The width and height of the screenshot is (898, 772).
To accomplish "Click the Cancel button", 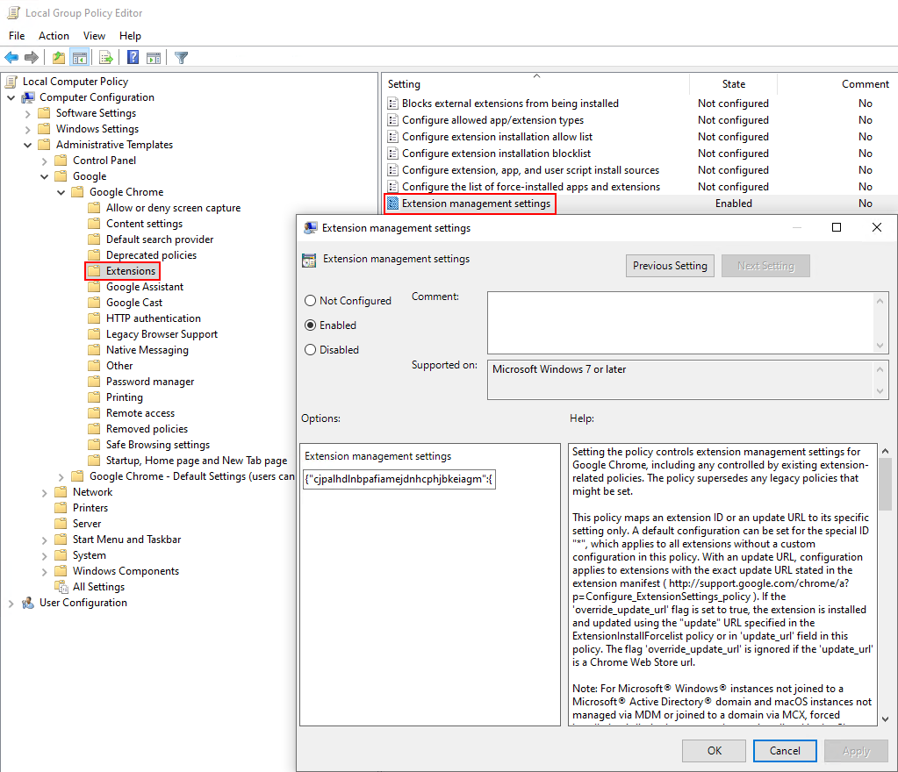I will pyautogui.click(x=785, y=751).
